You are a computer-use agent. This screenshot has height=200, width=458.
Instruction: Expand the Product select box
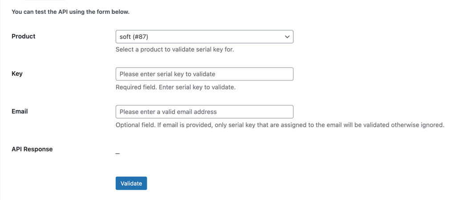pyautogui.click(x=204, y=37)
